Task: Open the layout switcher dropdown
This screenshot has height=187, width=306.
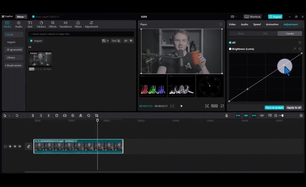Action: (233, 17)
